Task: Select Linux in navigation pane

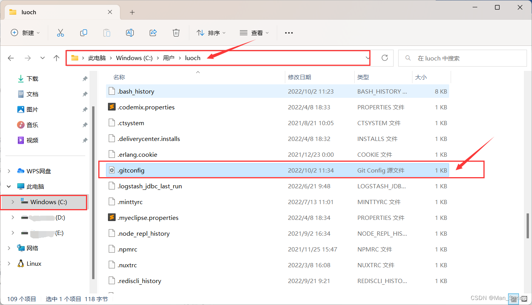Action: [x=34, y=264]
